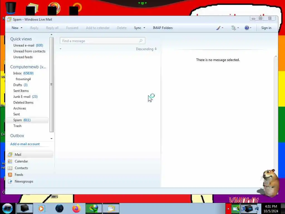Expand the Sync dropdown arrow

(x=144, y=28)
